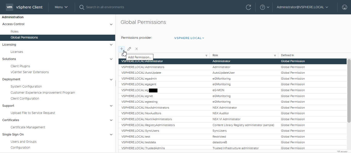Select the VSPHERE.LOCAL\Administrators row

[233, 67]
